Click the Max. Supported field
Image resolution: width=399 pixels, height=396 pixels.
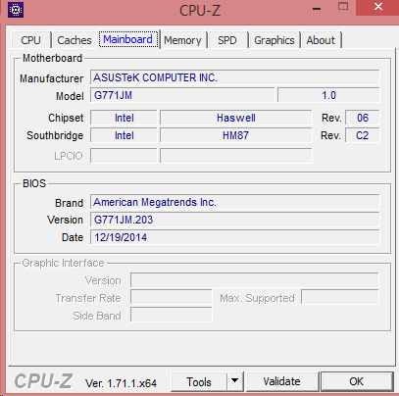coord(340,297)
